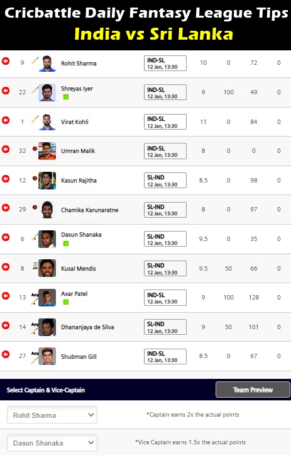291x455 pixels.
Task: Click the red remove arrow for Shubman Gill
Action: pyautogui.click(x=6, y=354)
